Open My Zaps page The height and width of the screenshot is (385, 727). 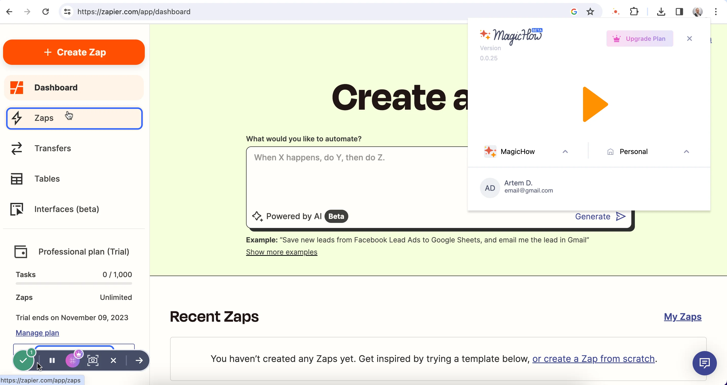click(x=682, y=317)
